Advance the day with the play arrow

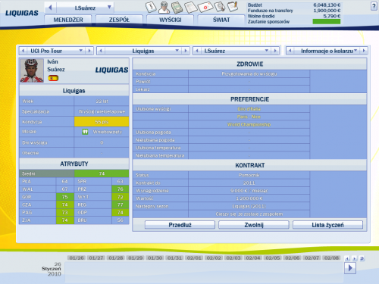(x=350, y=268)
